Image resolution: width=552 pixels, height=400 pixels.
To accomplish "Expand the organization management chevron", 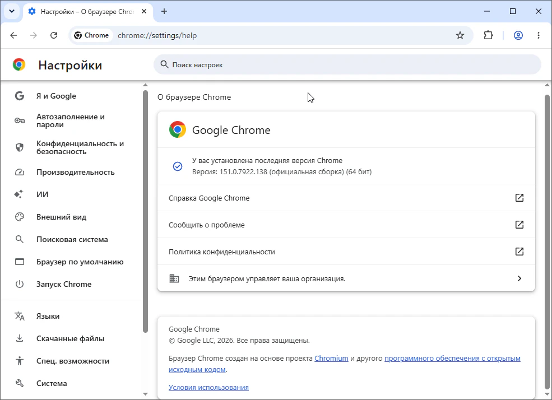I will click(519, 278).
